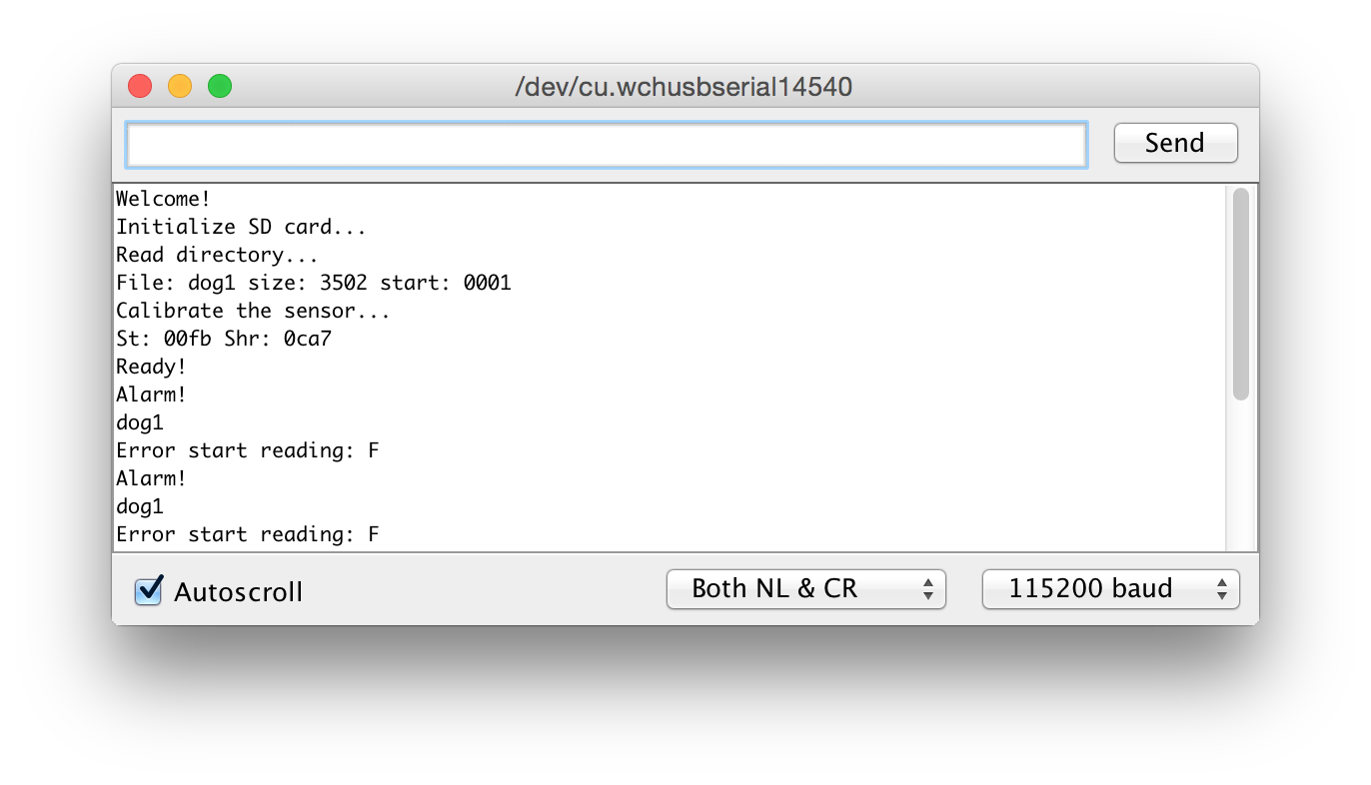
Task: Click the baud rate dropdown arrows
Action: coord(1222,588)
